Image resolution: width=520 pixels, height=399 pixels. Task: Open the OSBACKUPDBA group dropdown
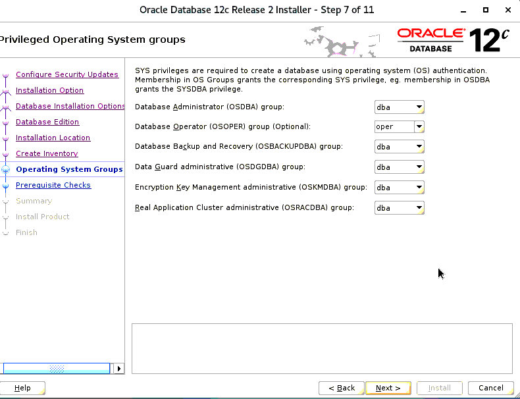point(419,147)
